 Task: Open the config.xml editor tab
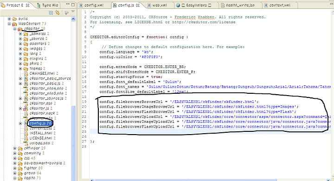91,5
